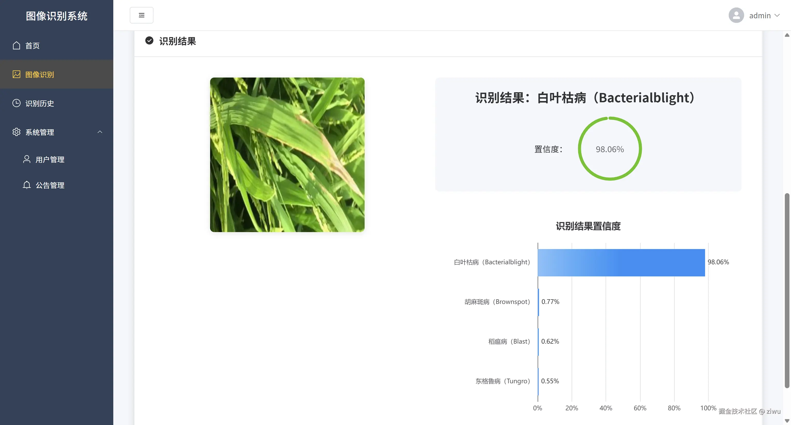This screenshot has width=791, height=425.
Task: Click the gear icon for 系统管理
Action: coord(16,132)
